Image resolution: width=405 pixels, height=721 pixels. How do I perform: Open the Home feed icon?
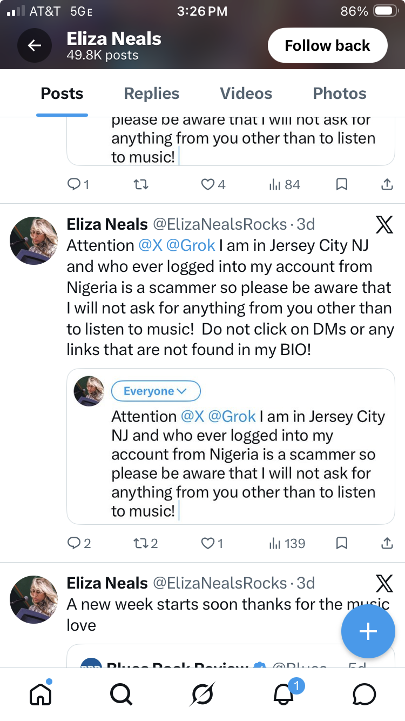[x=40, y=694]
